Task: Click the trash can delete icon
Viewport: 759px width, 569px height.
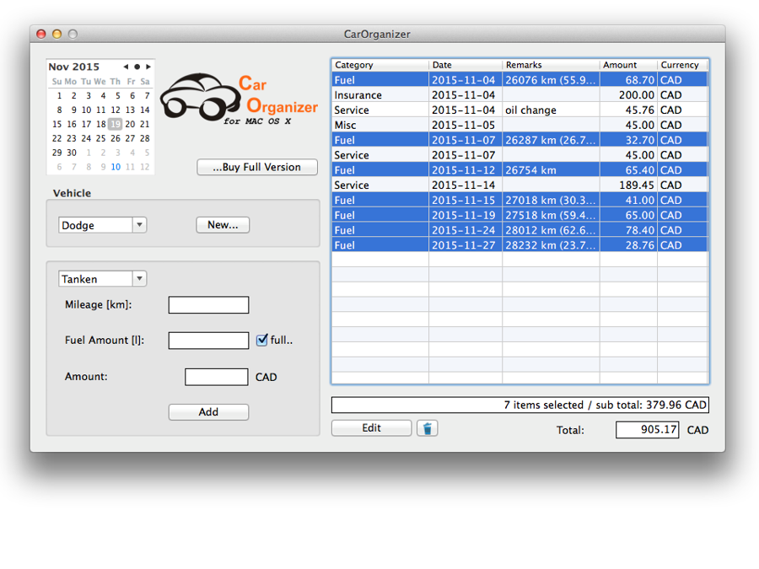Action: coord(427,428)
